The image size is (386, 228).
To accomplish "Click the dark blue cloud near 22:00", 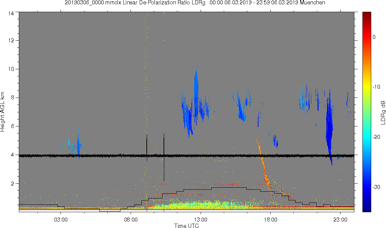I will click(329, 128).
